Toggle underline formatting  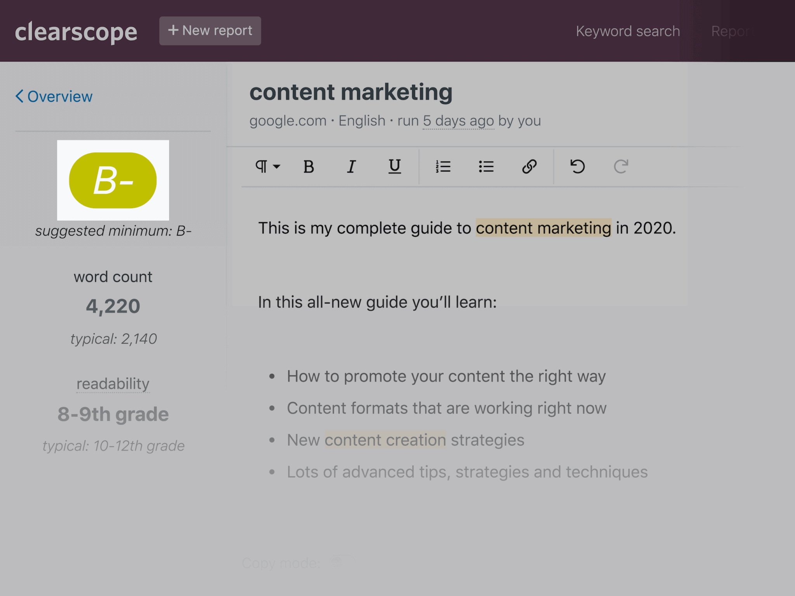coord(394,167)
